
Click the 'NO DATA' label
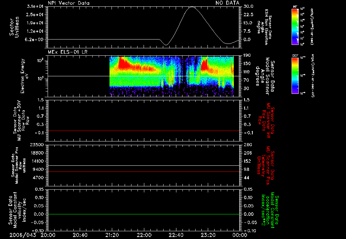pos(227,3)
